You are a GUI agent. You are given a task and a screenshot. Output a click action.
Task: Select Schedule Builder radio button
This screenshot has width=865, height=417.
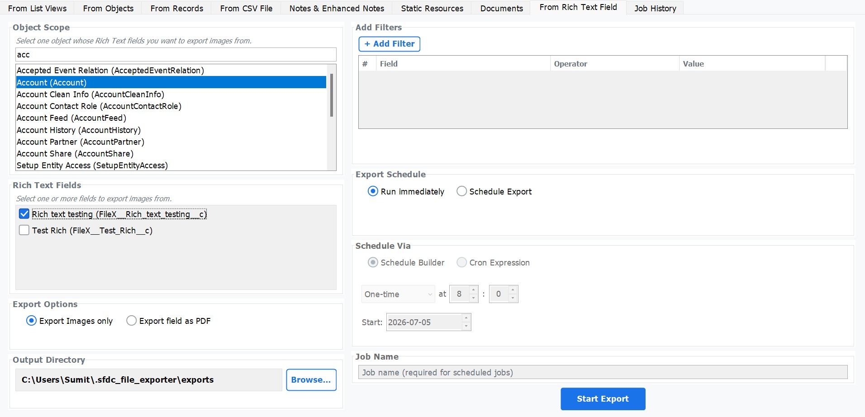point(406,262)
